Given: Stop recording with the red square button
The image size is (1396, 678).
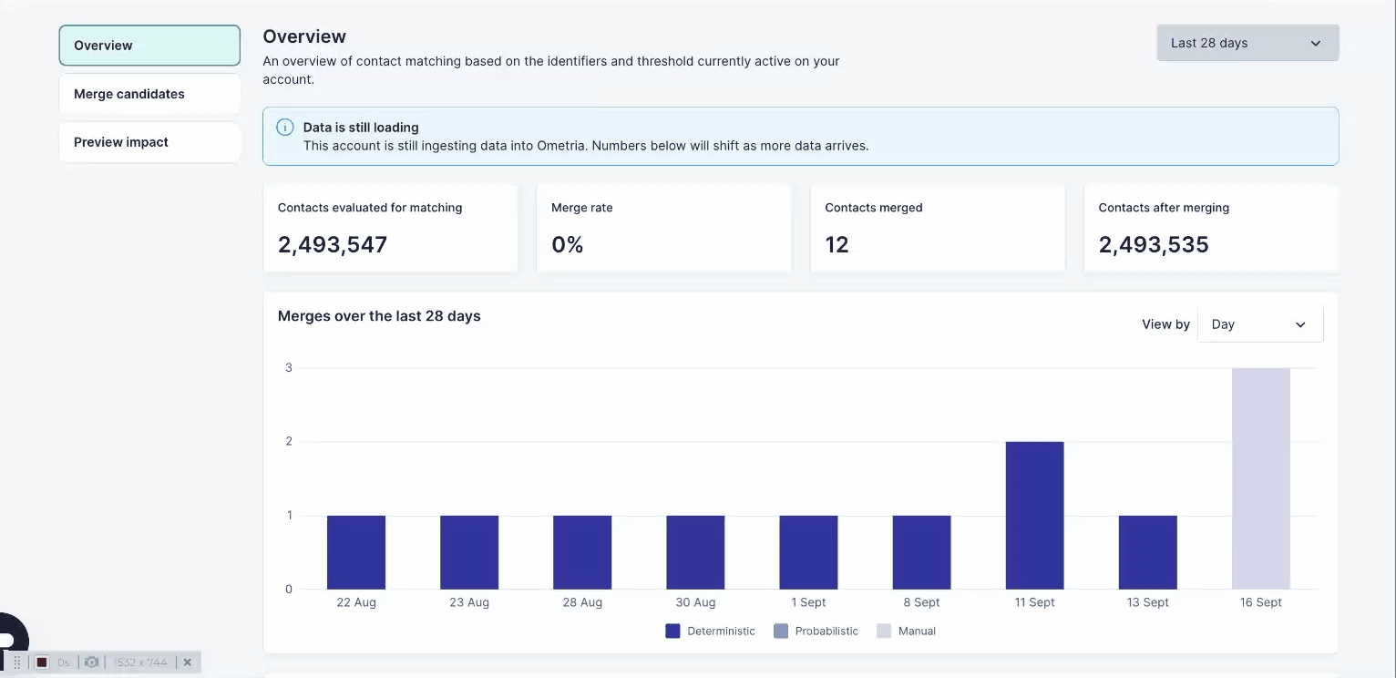Looking at the screenshot, I should click(x=41, y=663).
